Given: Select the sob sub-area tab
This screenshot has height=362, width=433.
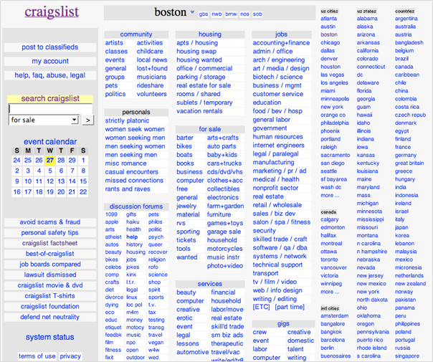Looking at the screenshot, I should point(257,14).
